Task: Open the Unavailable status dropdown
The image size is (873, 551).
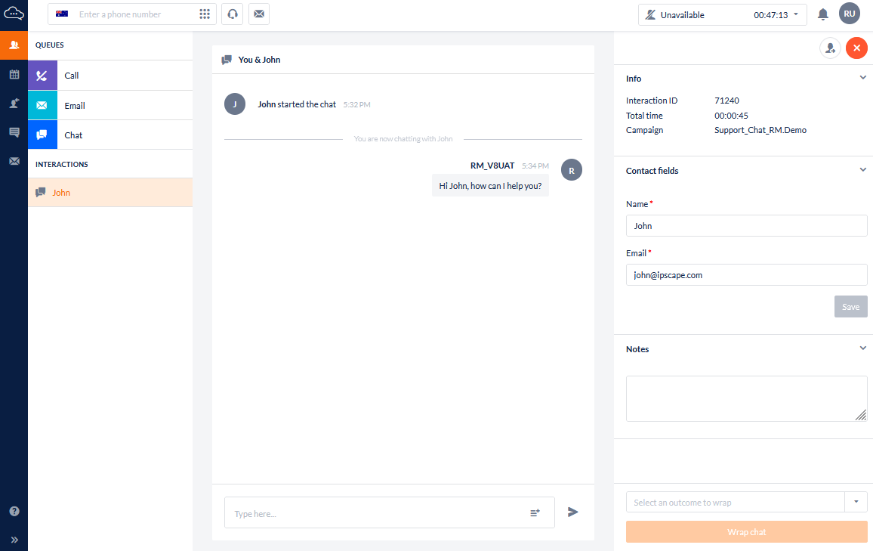Action: [x=722, y=14]
